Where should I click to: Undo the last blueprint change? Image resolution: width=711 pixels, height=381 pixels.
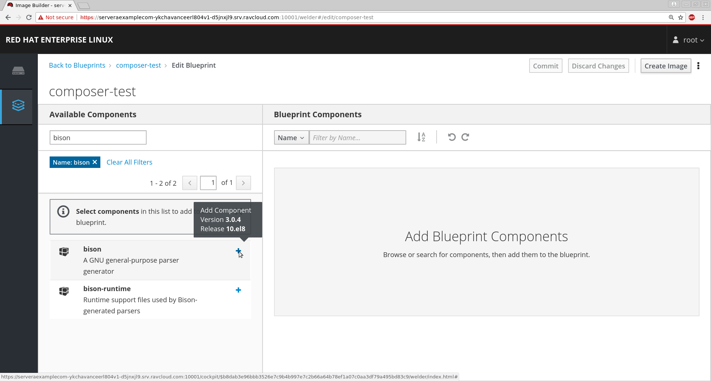point(452,137)
